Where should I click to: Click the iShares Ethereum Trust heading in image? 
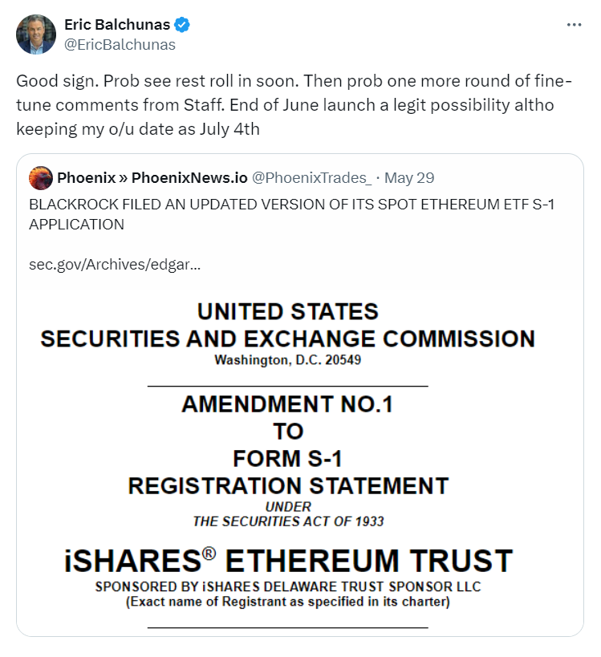[x=288, y=561]
